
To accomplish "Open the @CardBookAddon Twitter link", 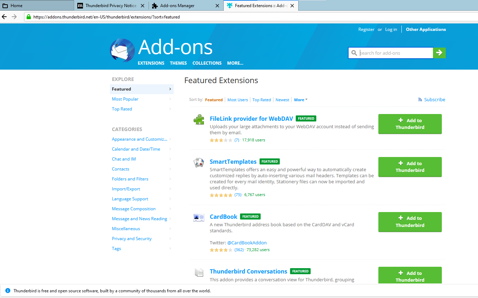I will (247, 243).
